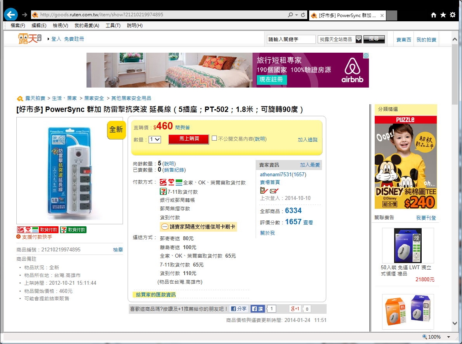Open Airbnb ad info icon

366,56
